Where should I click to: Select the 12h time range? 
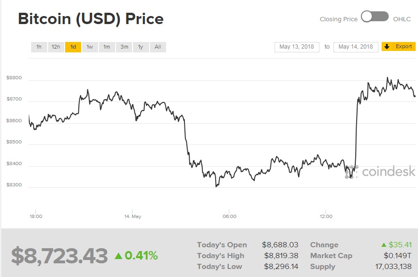[x=56, y=47]
